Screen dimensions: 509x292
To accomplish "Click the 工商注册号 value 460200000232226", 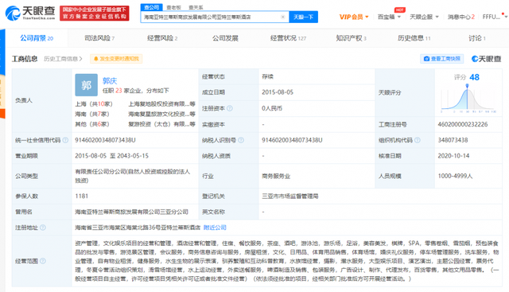I will 463,124.
